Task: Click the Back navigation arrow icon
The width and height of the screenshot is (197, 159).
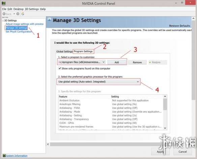Action: coord(4,14)
